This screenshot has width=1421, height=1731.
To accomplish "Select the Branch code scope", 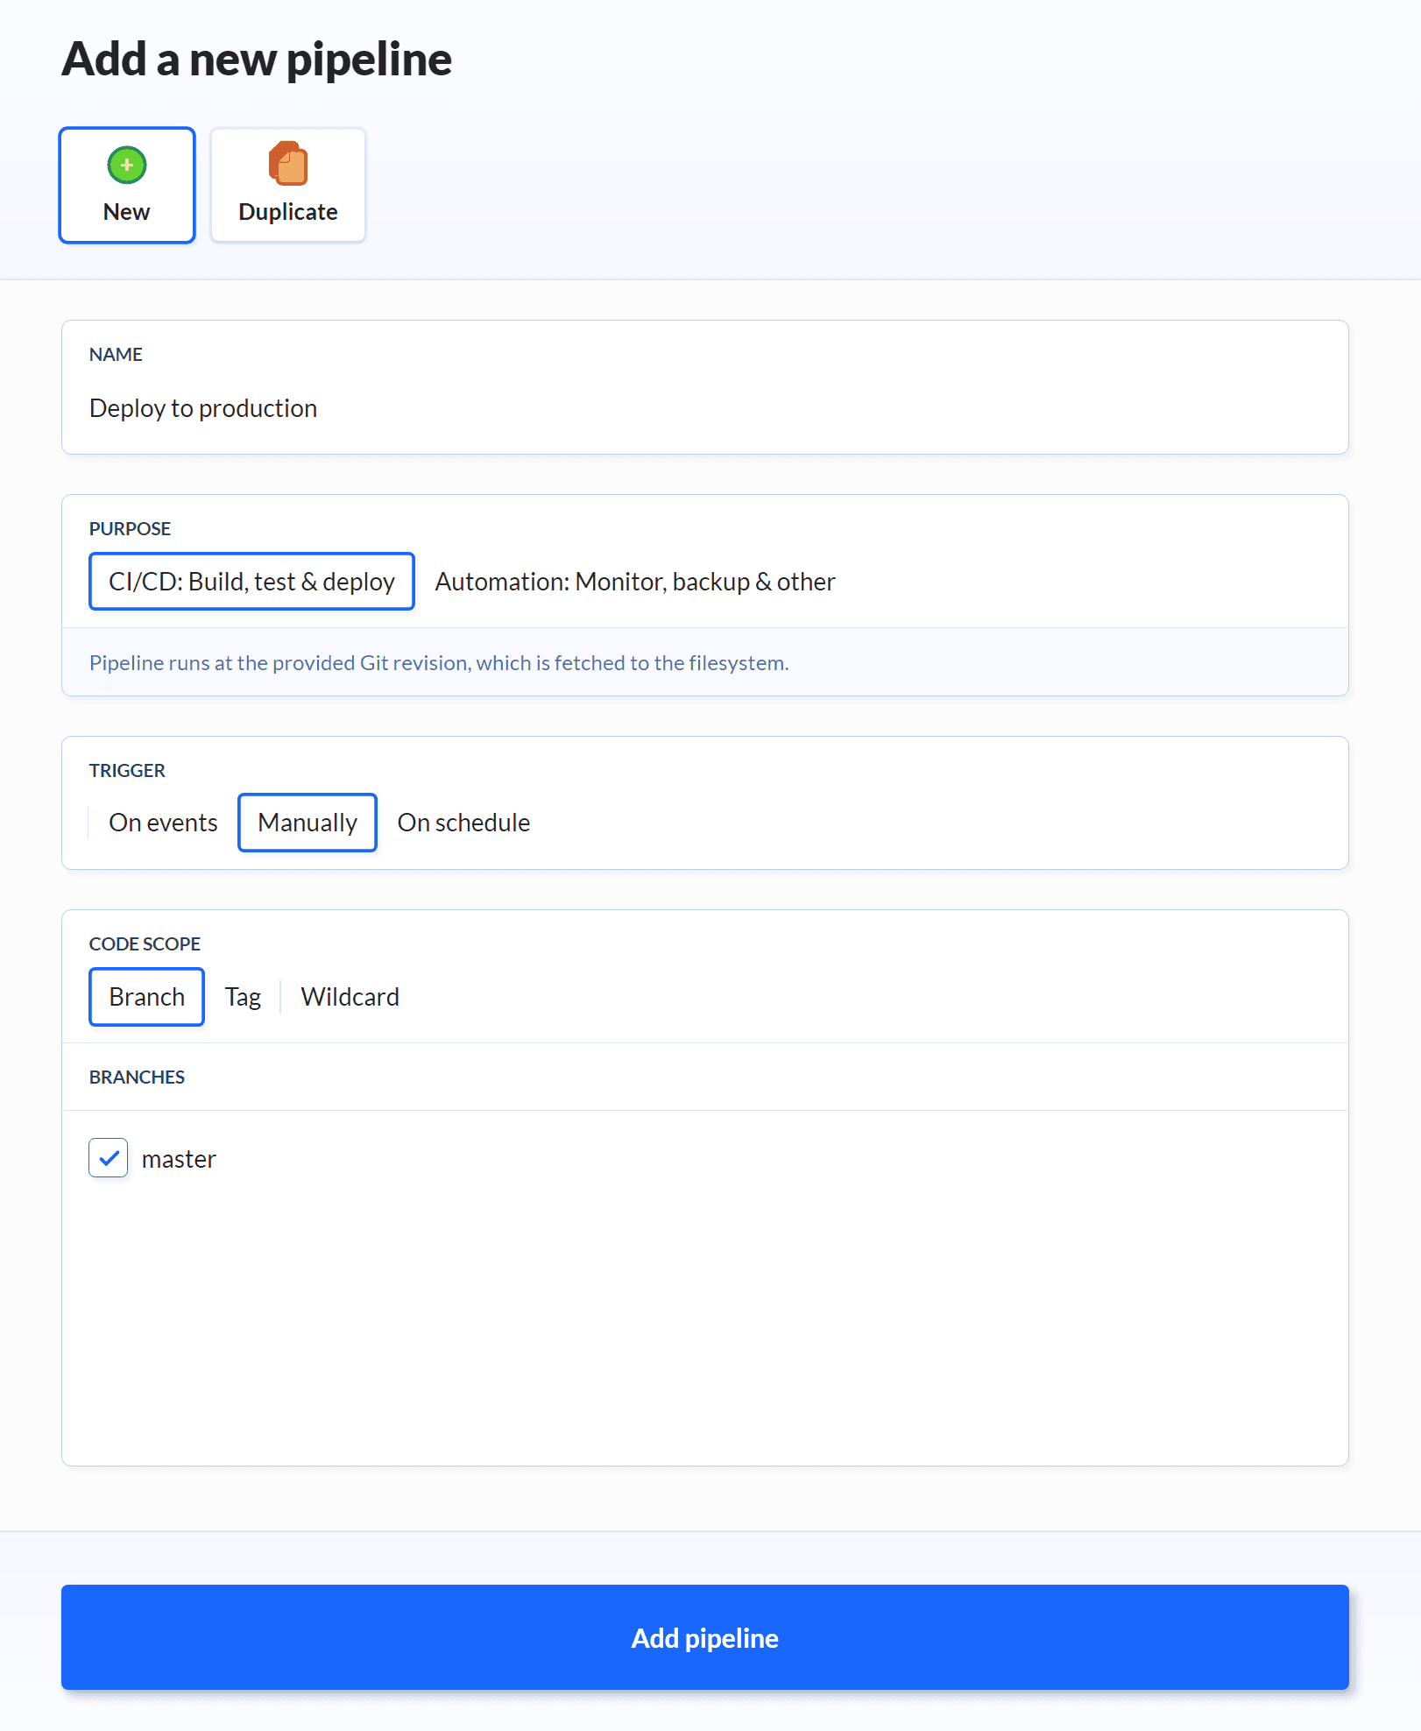I will pyautogui.click(x=145, y=996).
